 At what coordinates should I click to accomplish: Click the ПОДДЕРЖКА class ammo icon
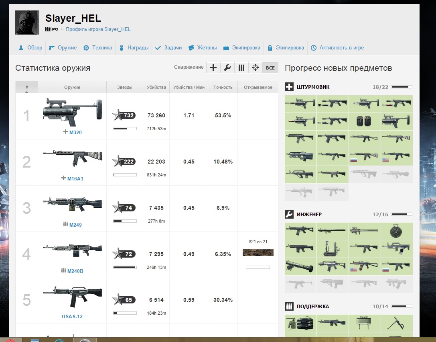point(289,307)
